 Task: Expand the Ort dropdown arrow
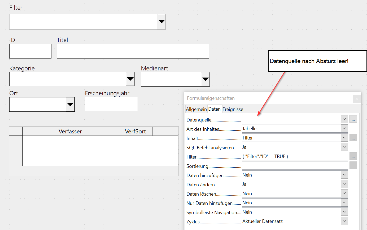[70, 104]
